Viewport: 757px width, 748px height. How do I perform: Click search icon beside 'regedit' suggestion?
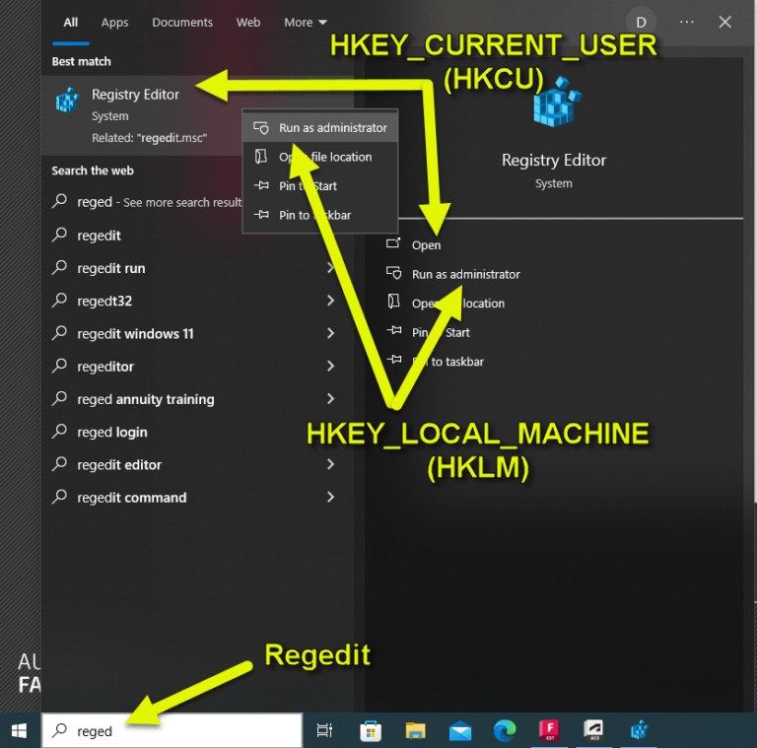click(59, 235)
